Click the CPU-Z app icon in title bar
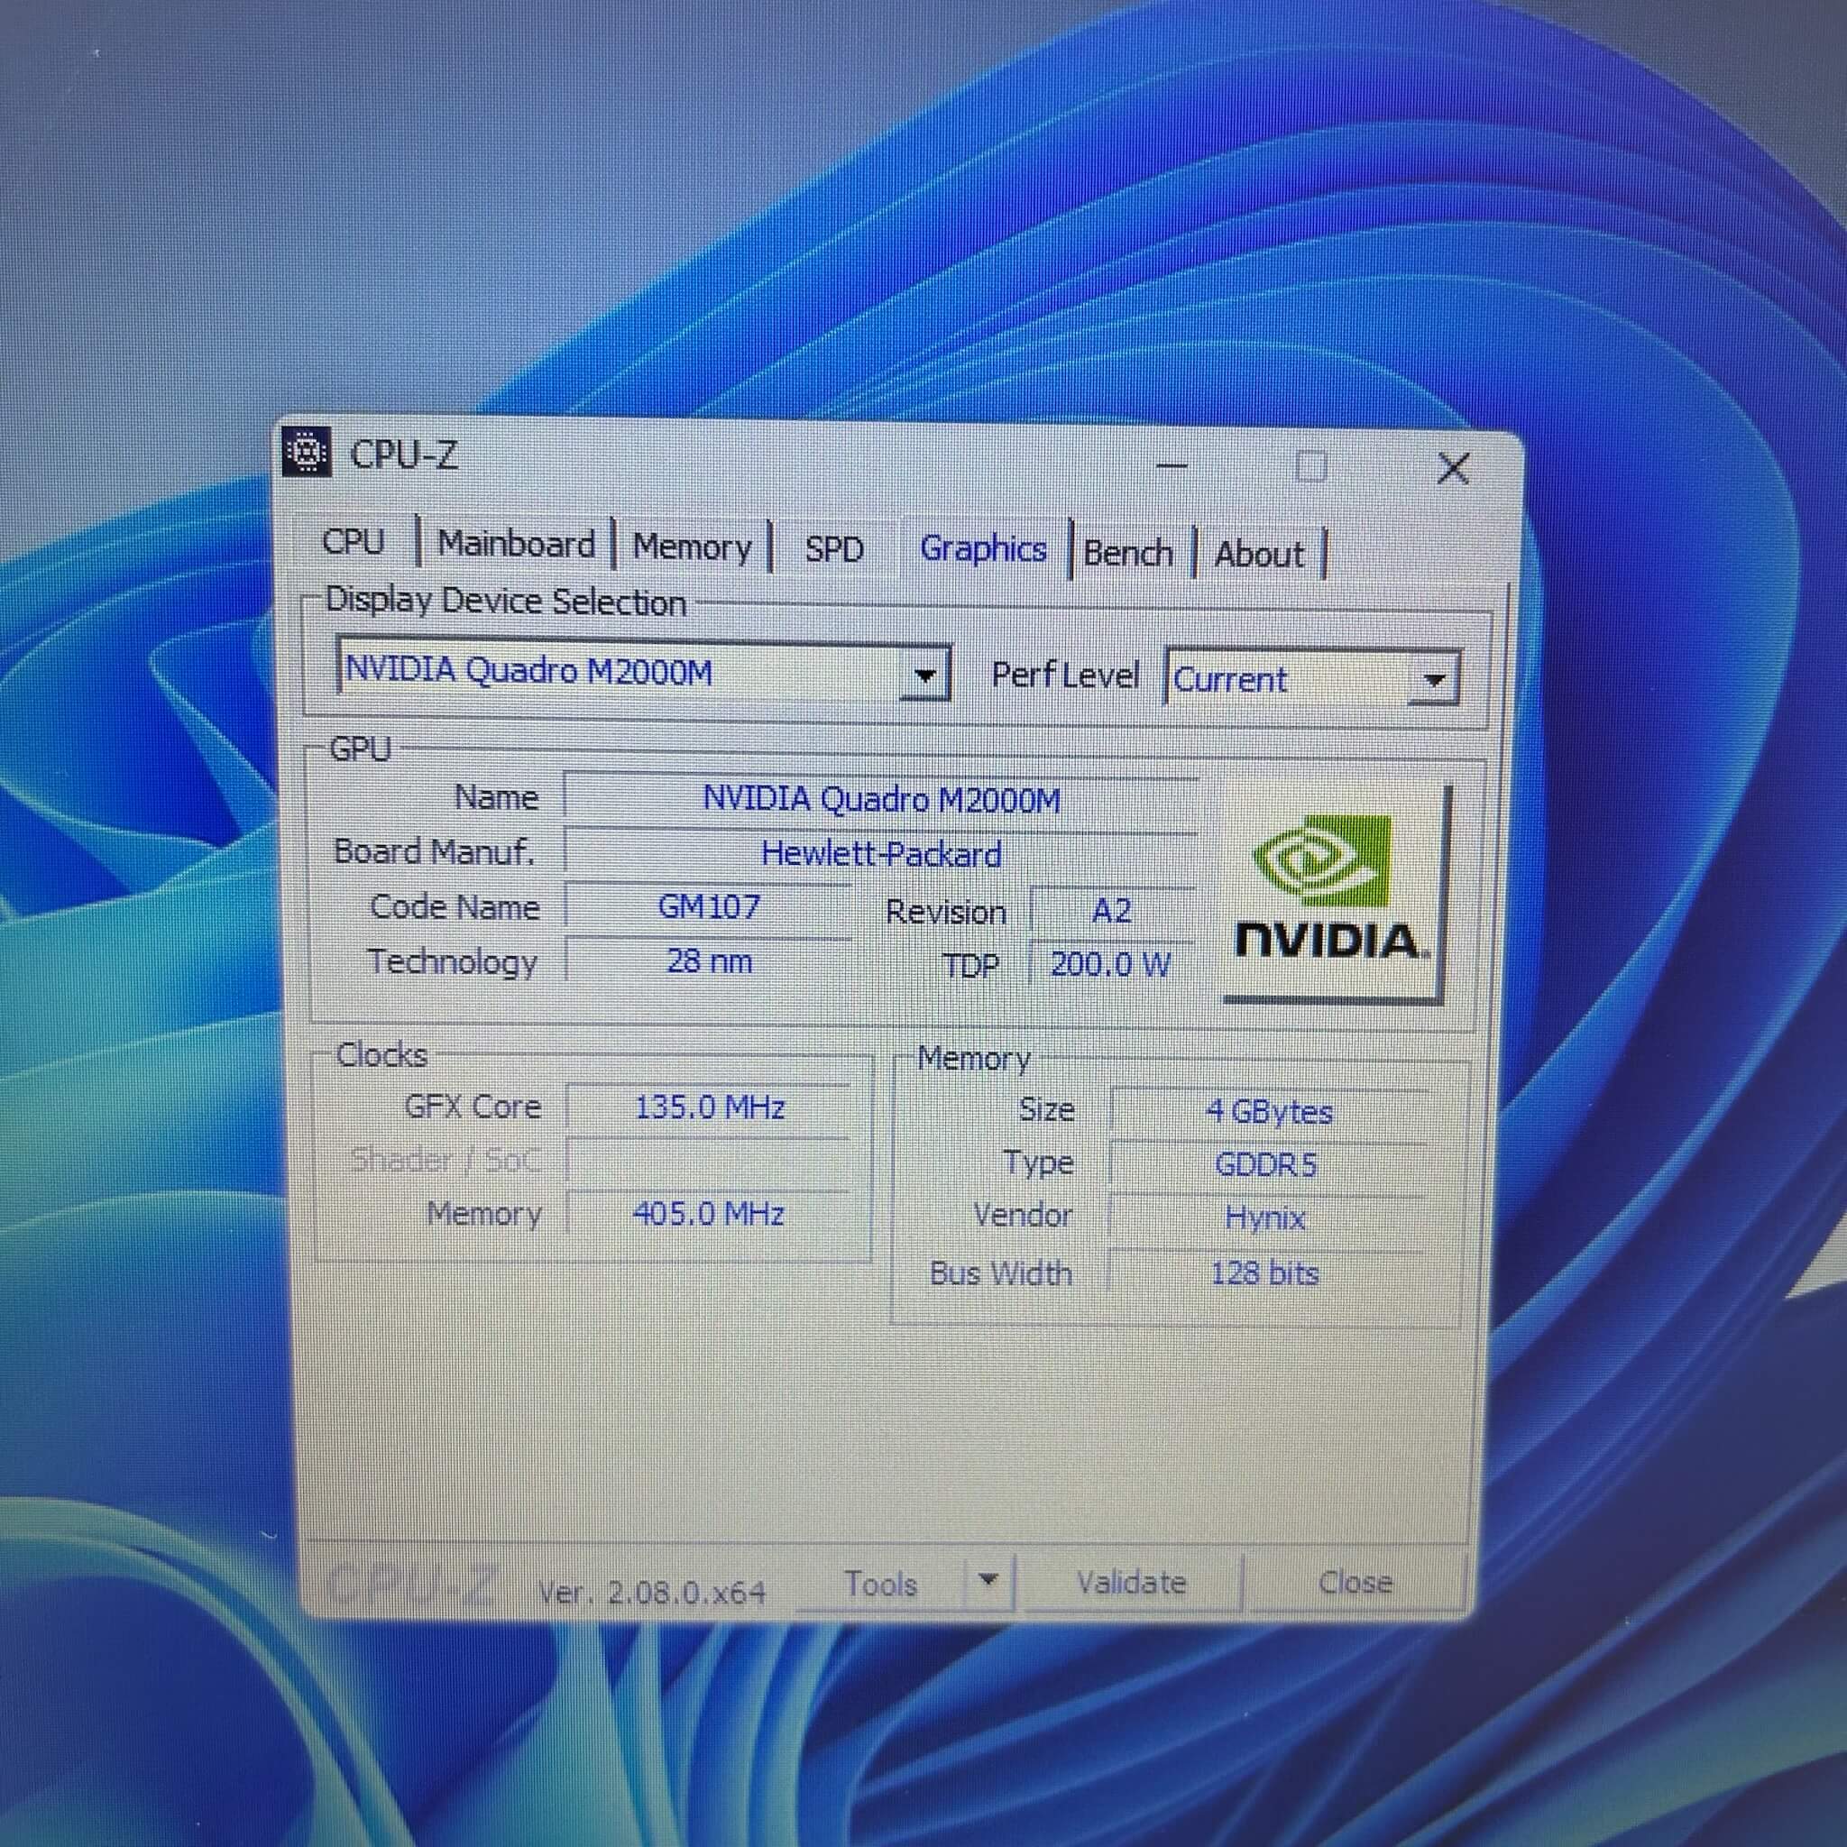 [308, 452]
